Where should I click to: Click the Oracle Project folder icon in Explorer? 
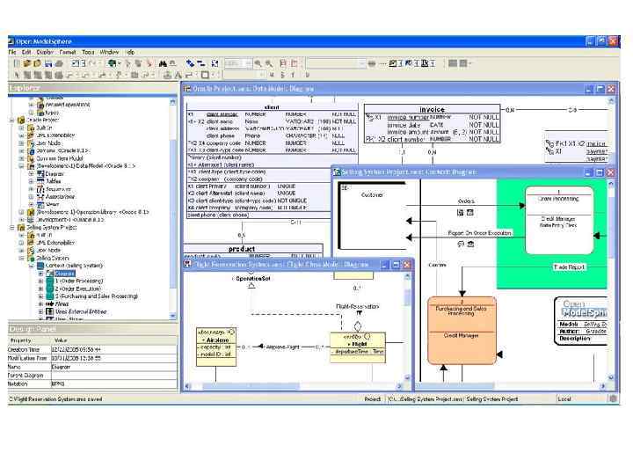coord(21,120)
